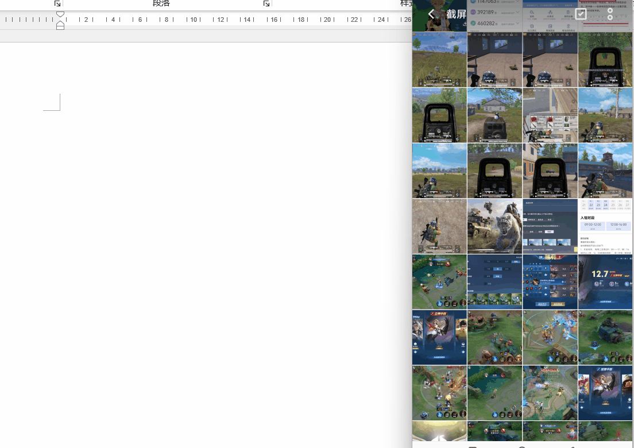
Task: Open thumbnail of character beside brick tower
Action: (605, 171)
